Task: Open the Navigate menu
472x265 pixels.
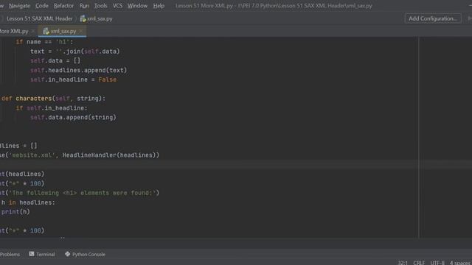Action: (x=19, y=6)
